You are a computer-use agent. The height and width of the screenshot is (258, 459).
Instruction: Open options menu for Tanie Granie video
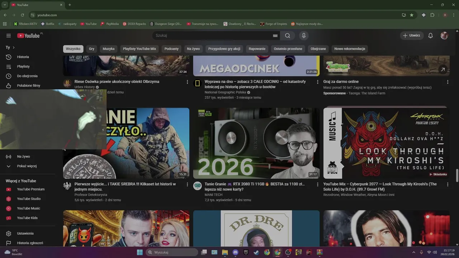click(x=317, y=185)
